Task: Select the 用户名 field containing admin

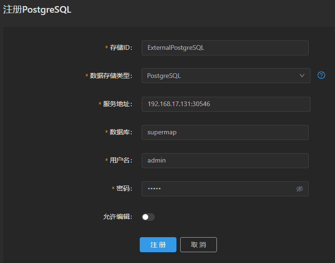Action: [x=225, y=161]
